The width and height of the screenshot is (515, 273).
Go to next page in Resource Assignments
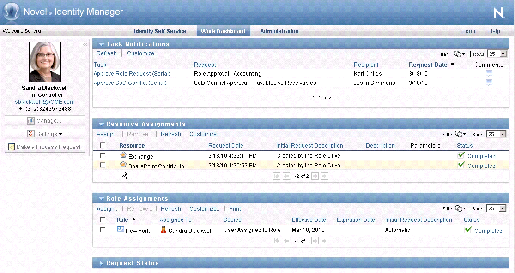coord(315,176)
